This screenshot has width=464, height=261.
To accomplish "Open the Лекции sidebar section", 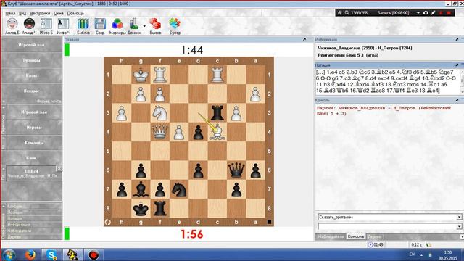I will click(31, 91).
